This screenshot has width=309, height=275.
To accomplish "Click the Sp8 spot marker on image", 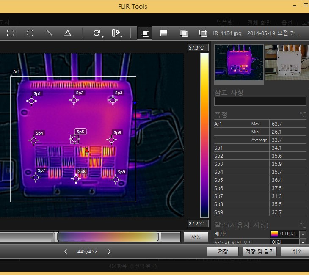I will [76, 179].
